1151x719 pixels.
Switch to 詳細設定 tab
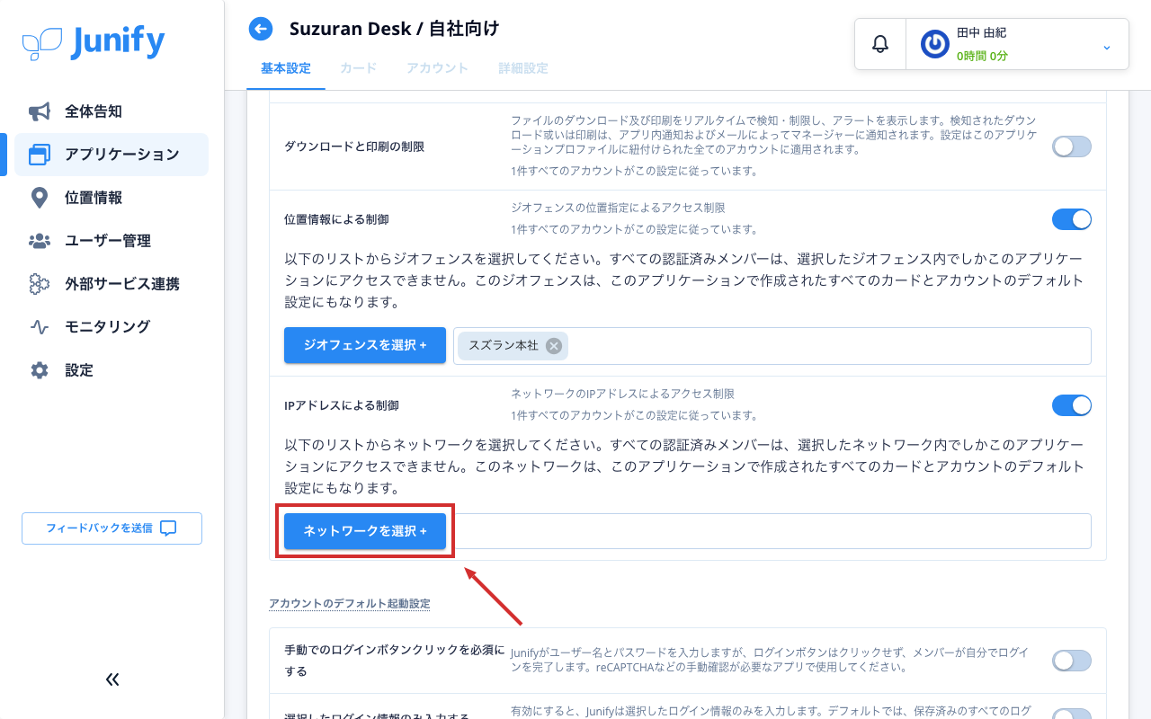click(x=523, y=68)
